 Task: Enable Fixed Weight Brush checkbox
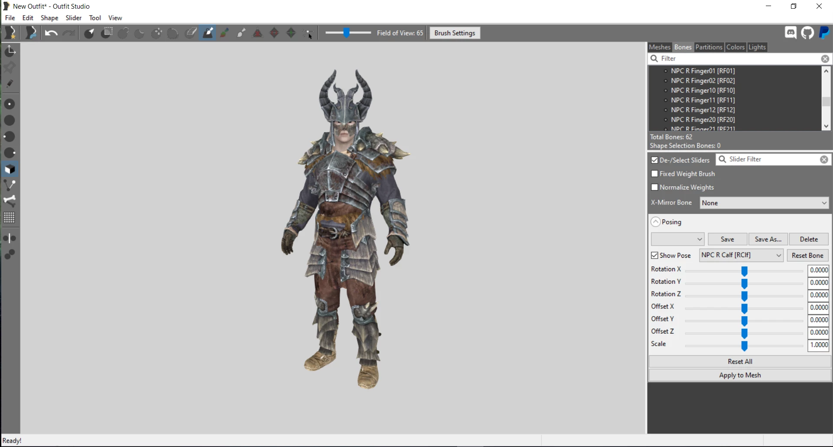[655, 174]
